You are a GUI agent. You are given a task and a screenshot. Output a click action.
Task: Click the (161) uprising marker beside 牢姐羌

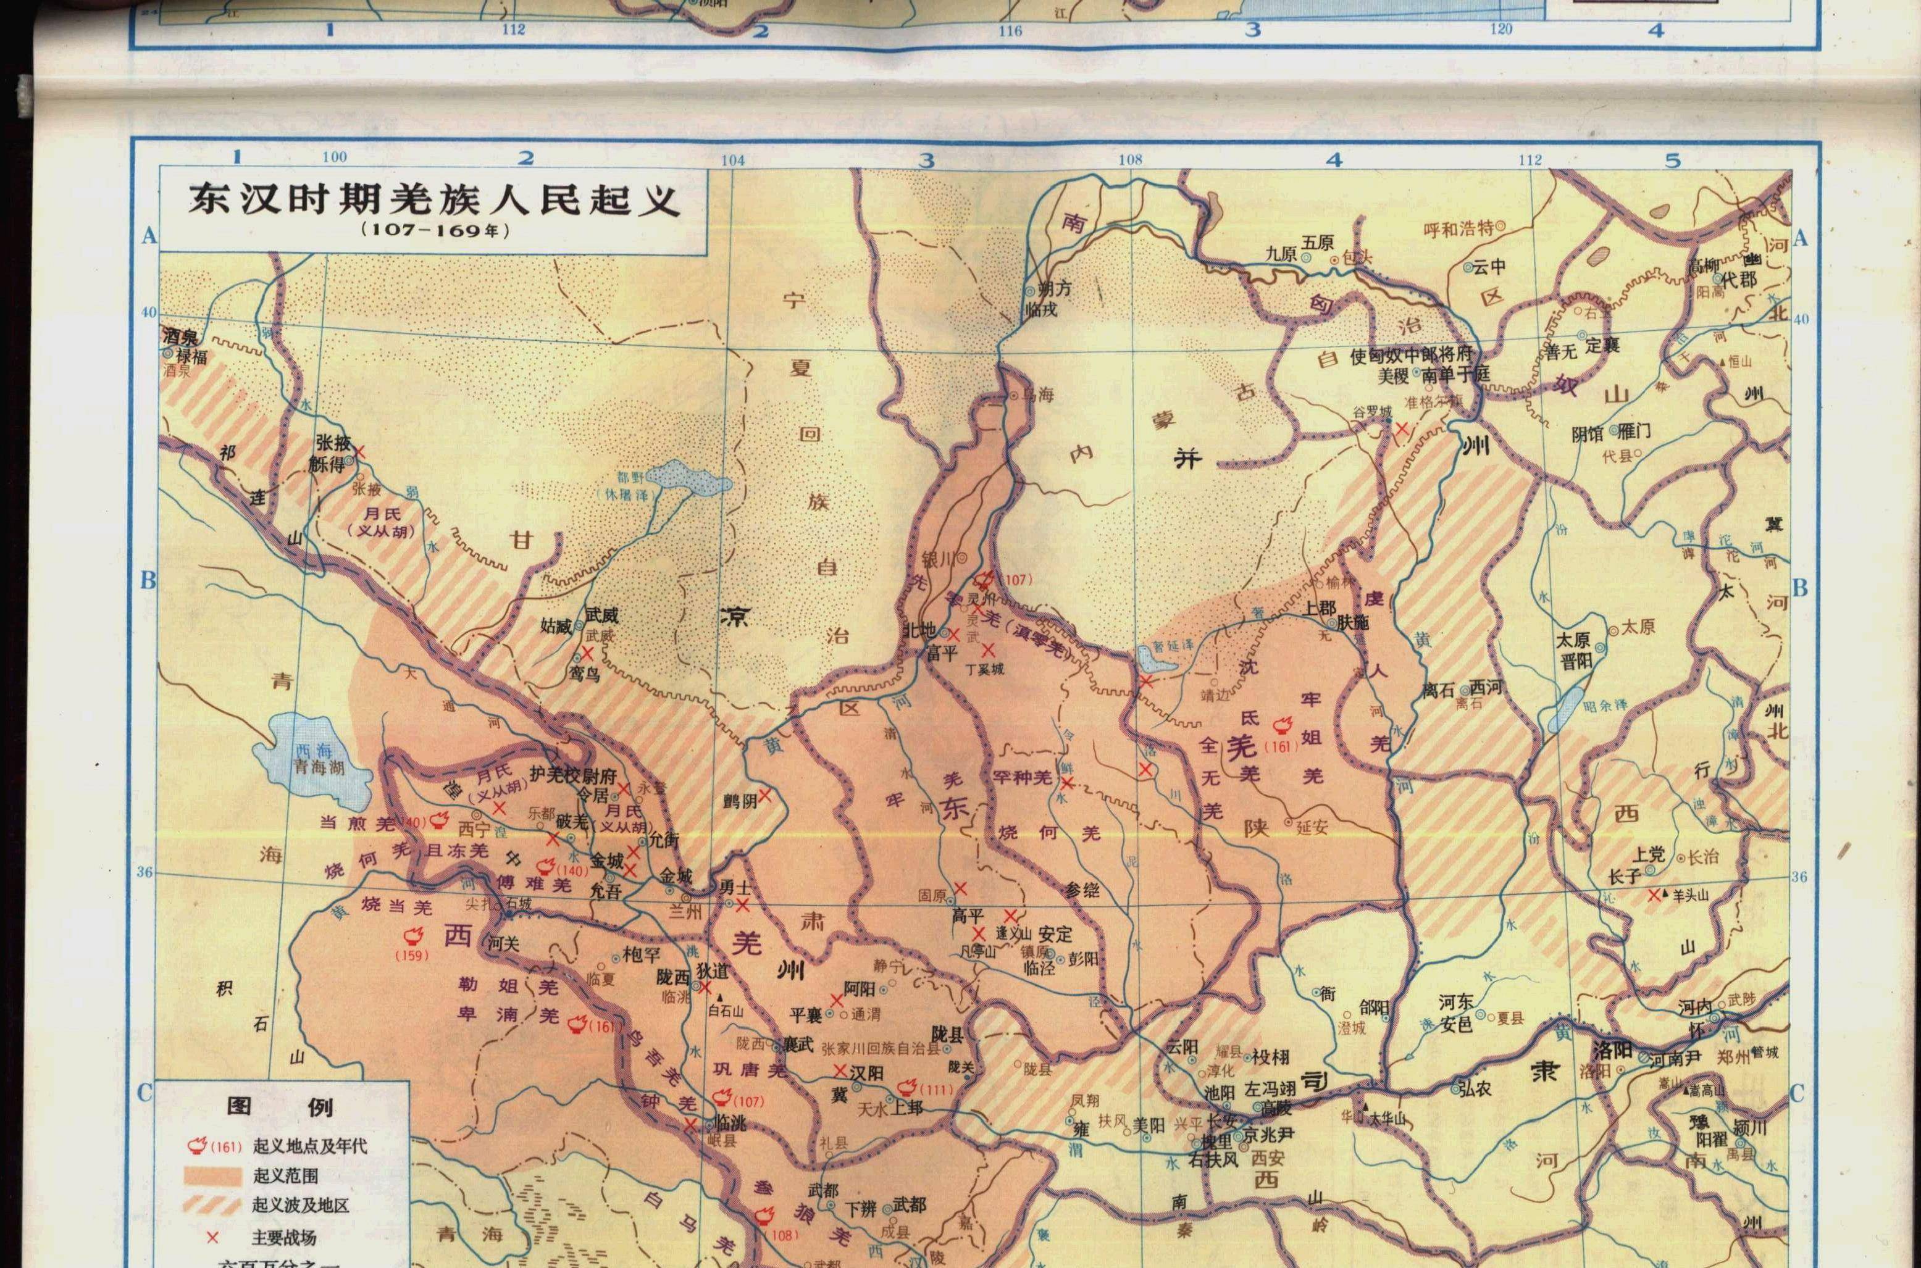(1281, 724)
